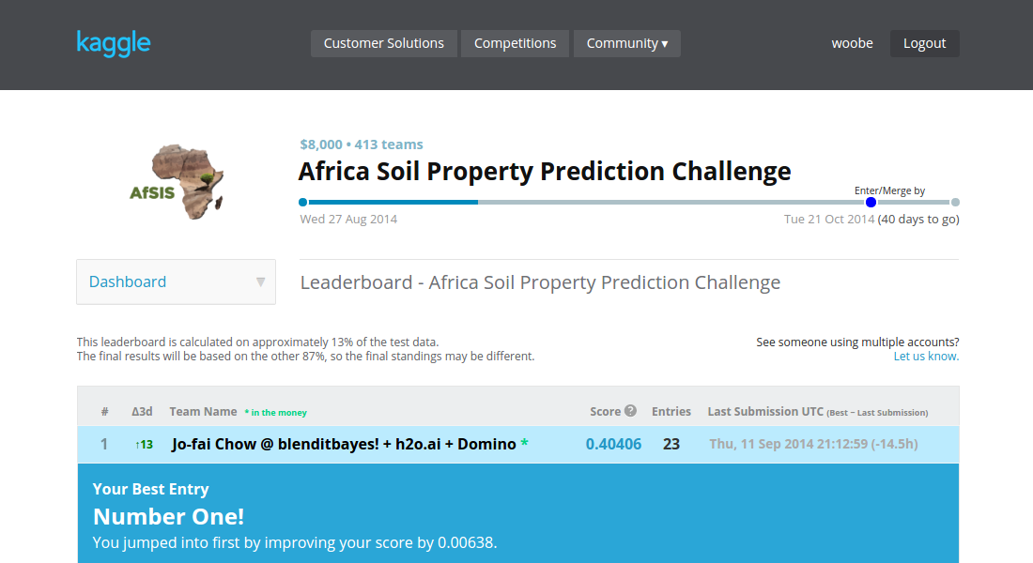The width and height of the screenshot is (1033, 563).
Task: Open the AfSIS competition logo image
Action: (177, 180)
